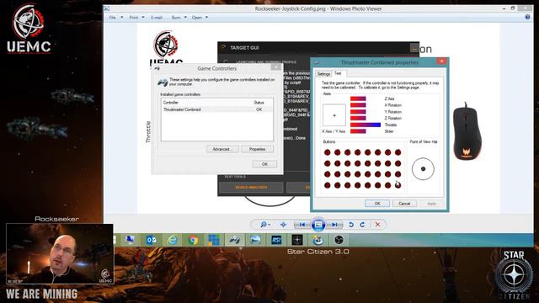
Task: Click the Device Analyzer button in TARGET GUI
Action: point(251,187)
